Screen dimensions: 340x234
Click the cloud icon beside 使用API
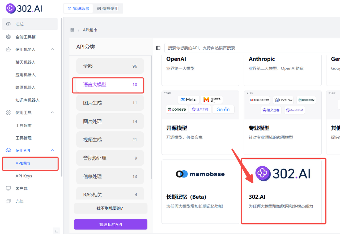click(x=8, y=150)
